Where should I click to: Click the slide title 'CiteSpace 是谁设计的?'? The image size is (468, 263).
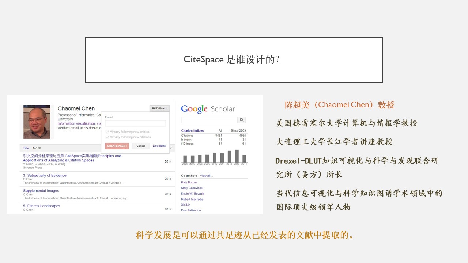point(231,60)
